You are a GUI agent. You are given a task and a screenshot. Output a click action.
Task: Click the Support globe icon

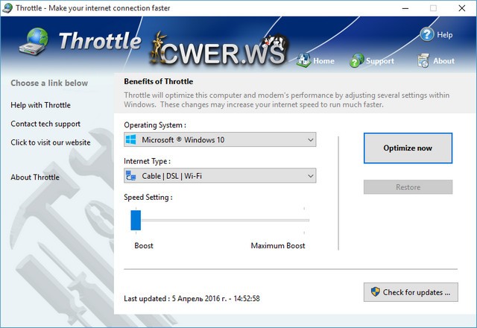coord(357,60)
